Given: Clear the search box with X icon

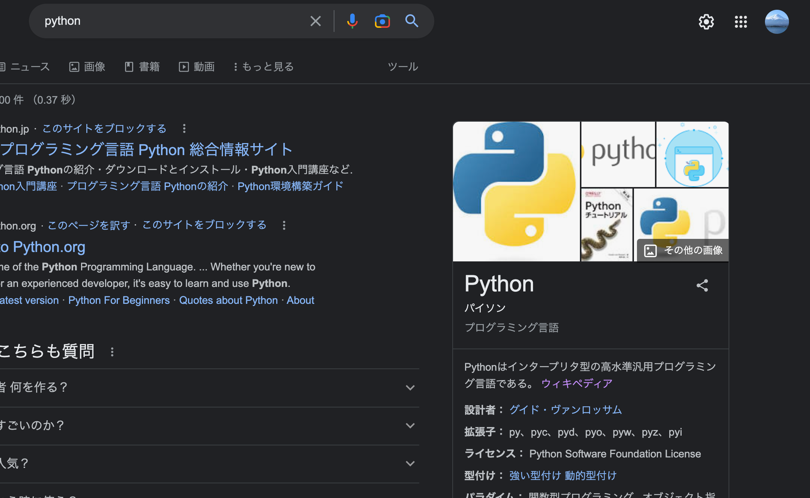Looking at the screenshot, I should click(315, 21).
